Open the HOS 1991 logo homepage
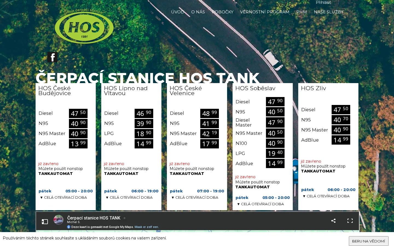Viewport: 394px width, 246px height. pos(84,27)
